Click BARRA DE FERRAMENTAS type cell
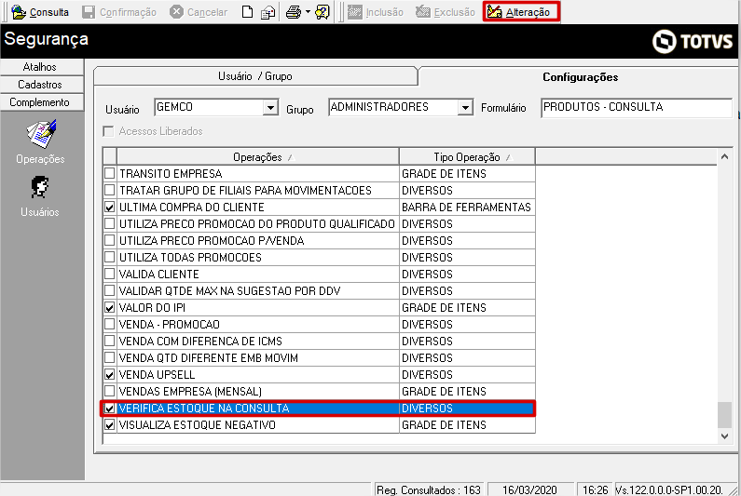Screen dimensions: 741x496 467,208
